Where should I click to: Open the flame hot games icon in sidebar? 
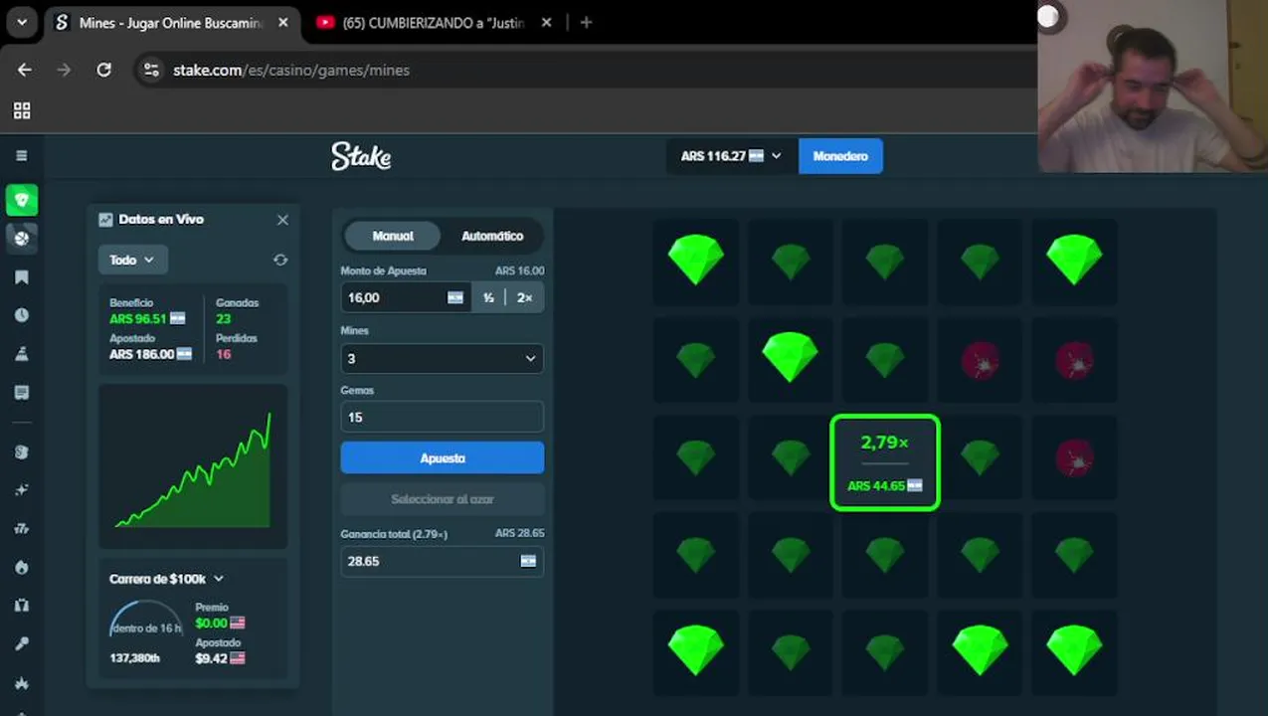pos(22,567)
